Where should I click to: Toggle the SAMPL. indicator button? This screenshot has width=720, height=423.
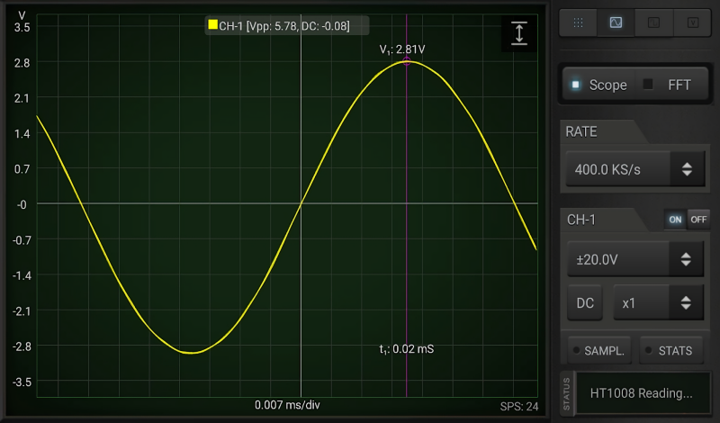point(599,351)
